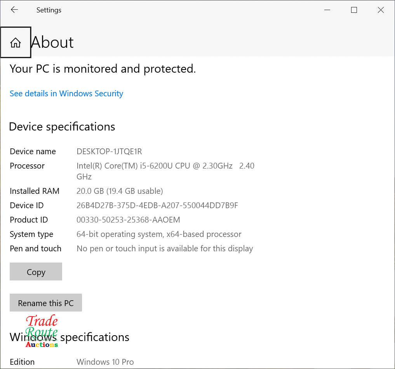Screen dimensions: 395x369
Task: Click the back arrow in Settings
Action: click(x=14, y=10)
